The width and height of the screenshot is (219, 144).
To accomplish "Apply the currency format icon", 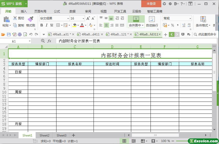I will pyautogui.click(x=165, y=25).
